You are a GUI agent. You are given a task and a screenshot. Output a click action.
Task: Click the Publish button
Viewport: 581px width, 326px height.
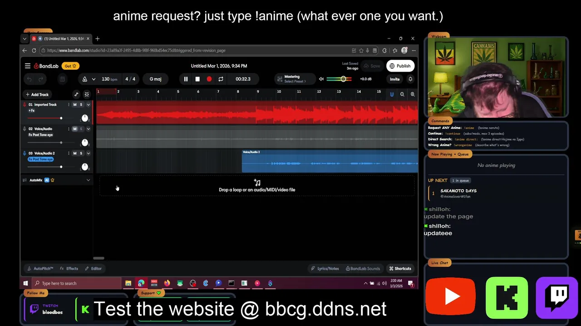pos(400,66)
